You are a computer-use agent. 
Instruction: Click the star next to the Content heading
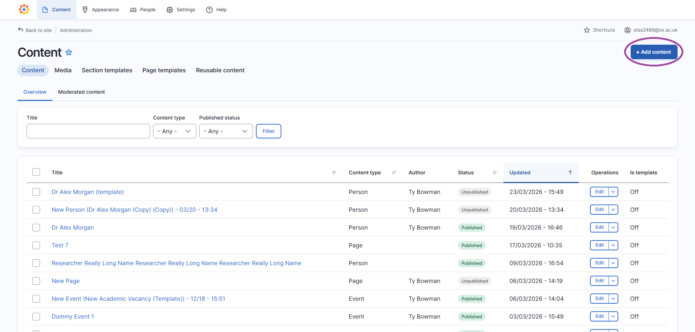coord(69,52)
